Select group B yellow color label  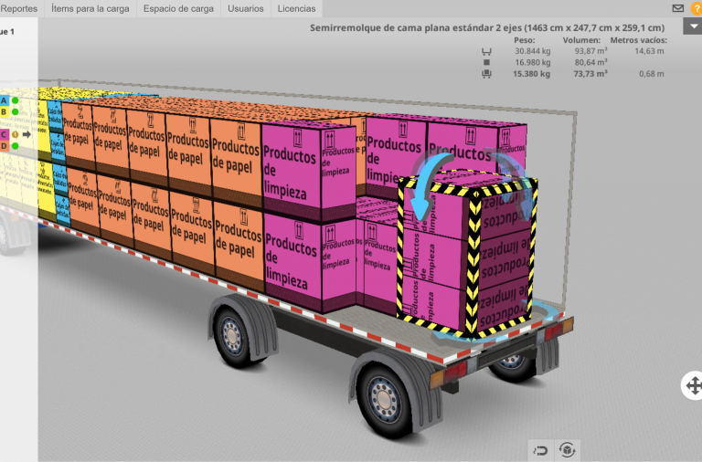click(4, 111)
